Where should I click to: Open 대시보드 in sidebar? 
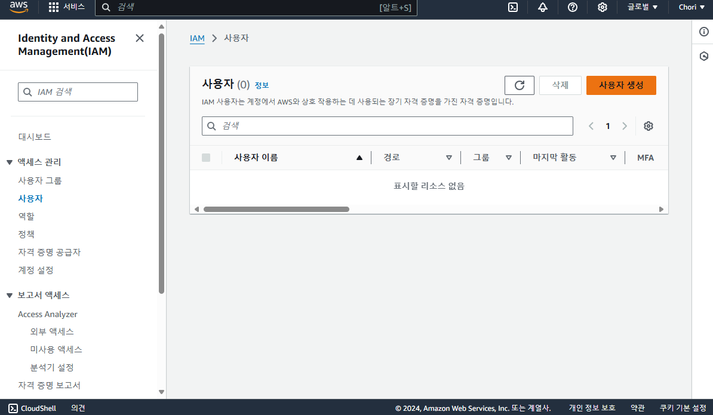click(x=35, y=137)
